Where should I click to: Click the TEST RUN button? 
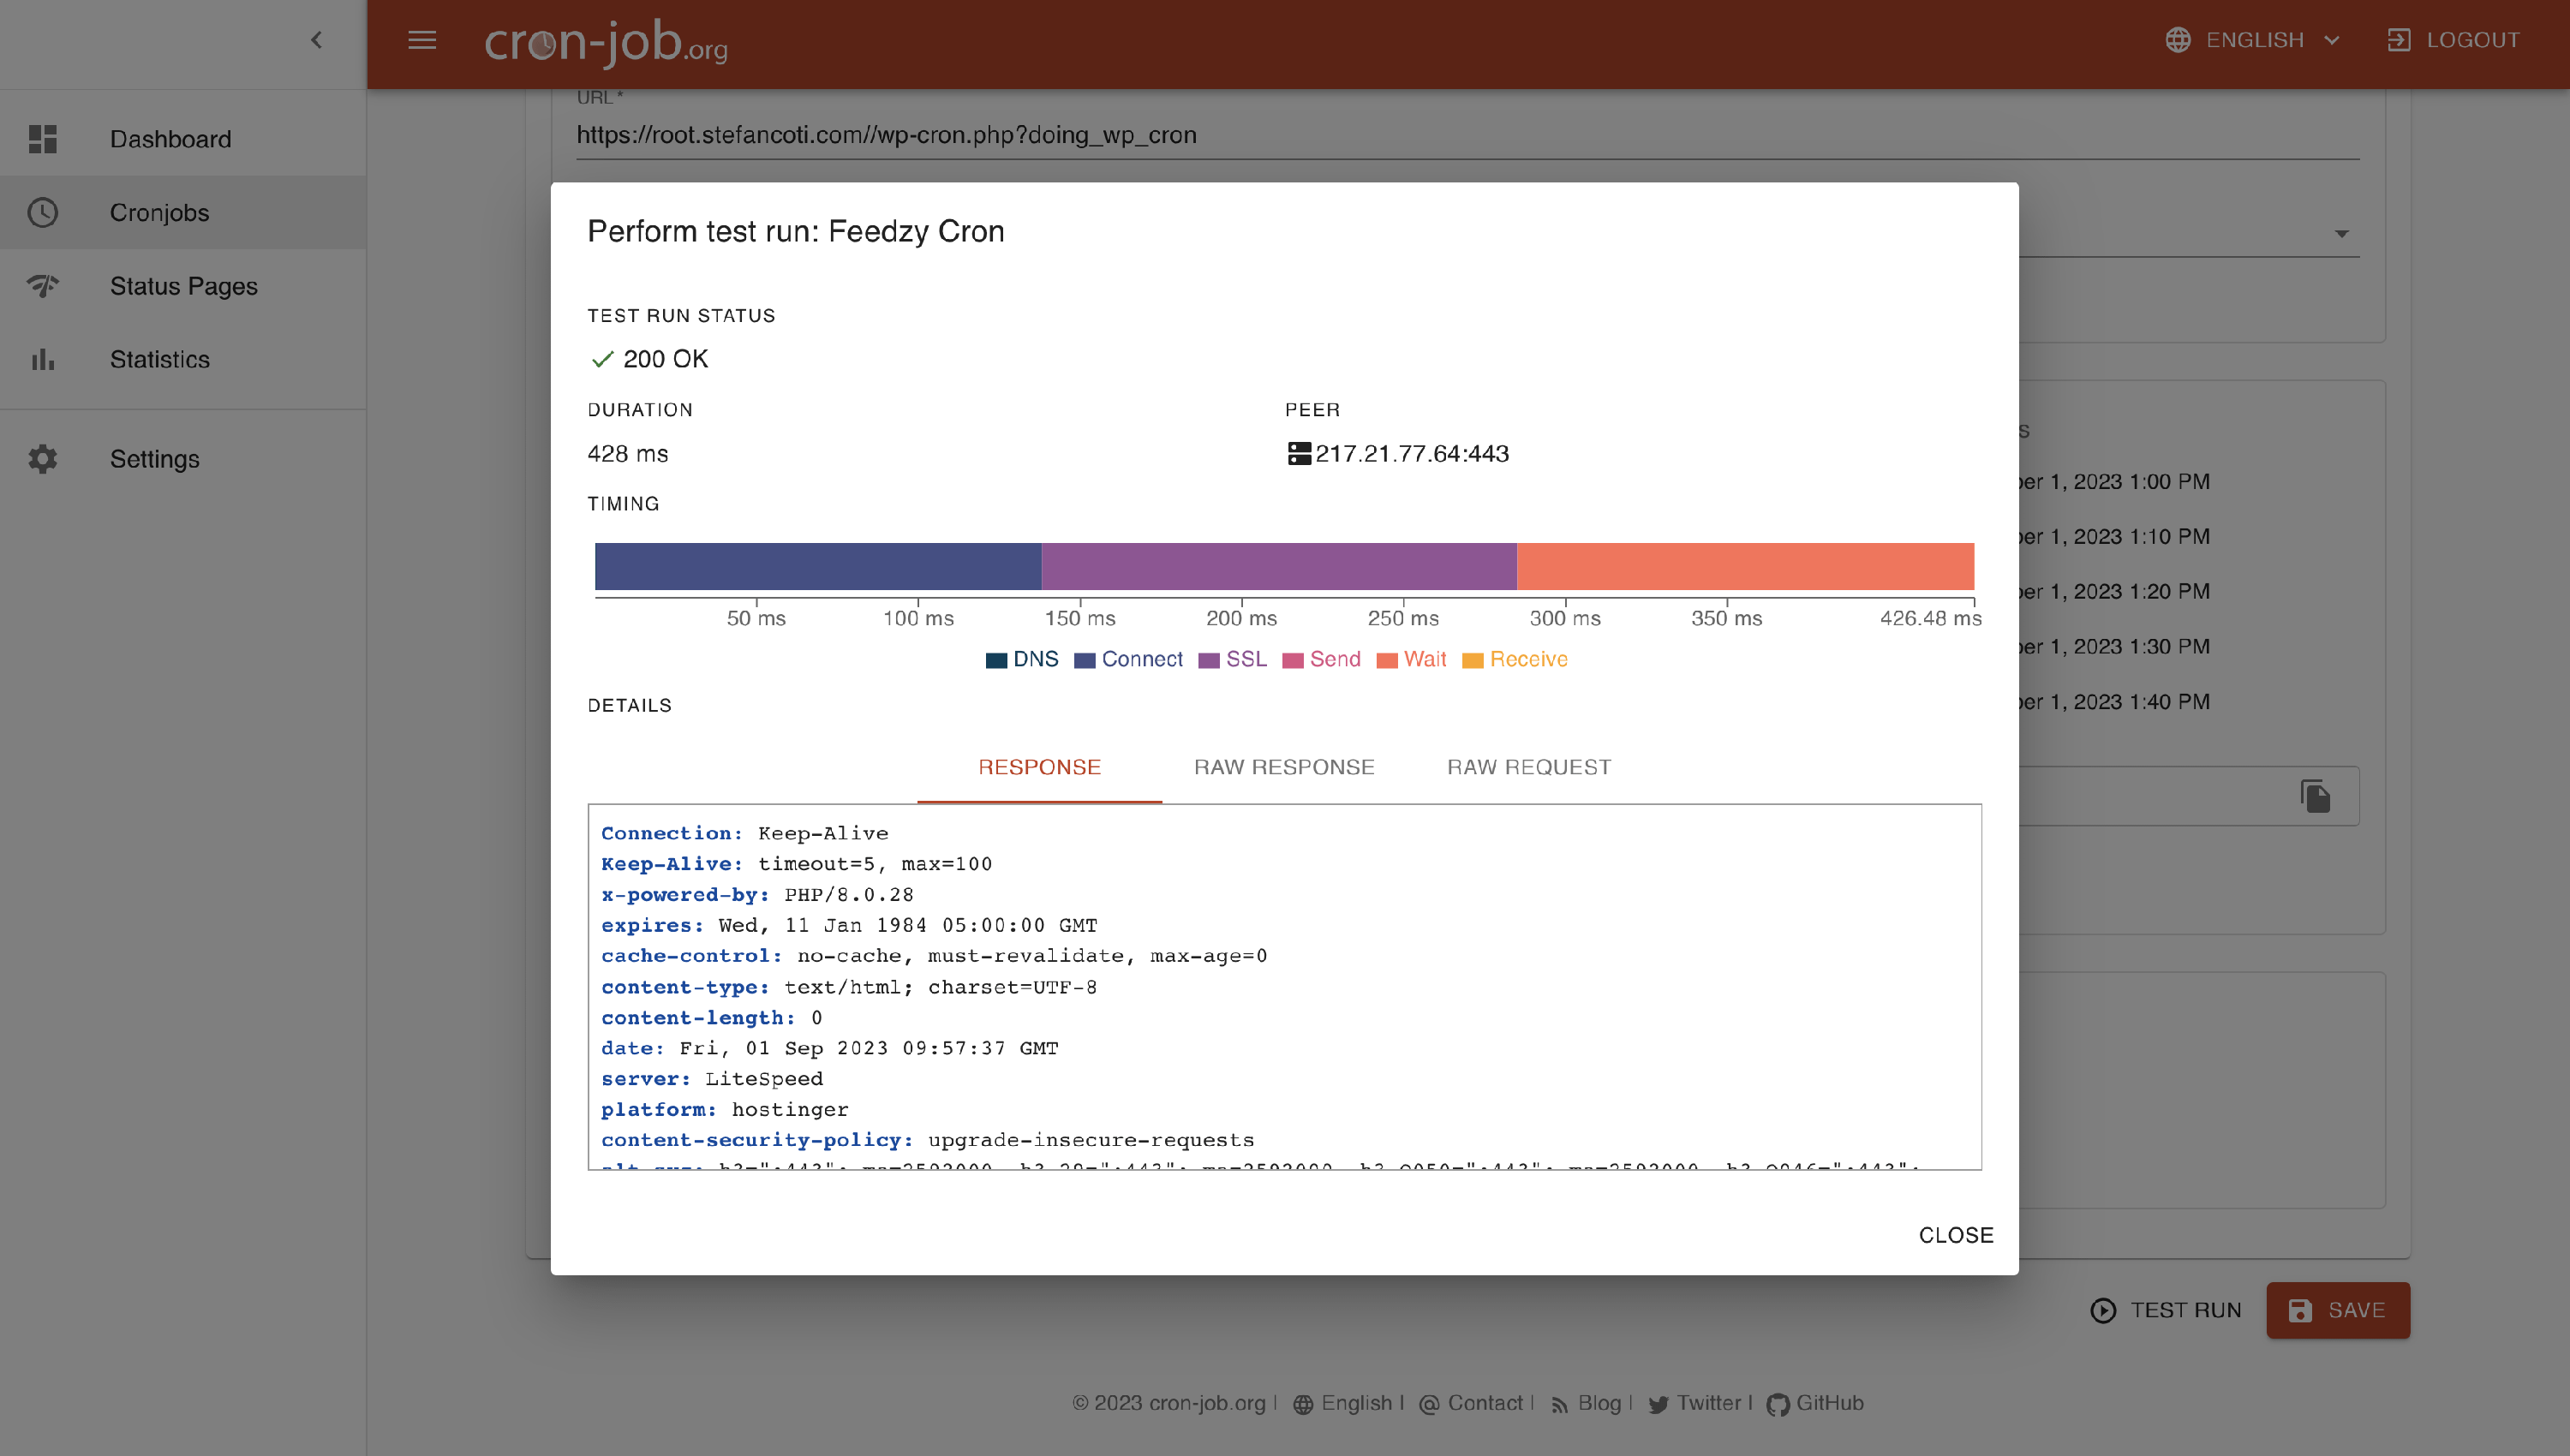(x=2166, y=1310)
